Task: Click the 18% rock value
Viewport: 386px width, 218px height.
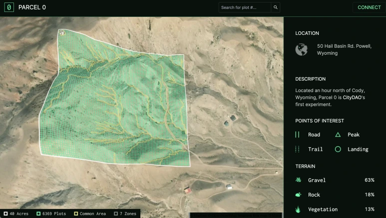Action: pos(370,195)
